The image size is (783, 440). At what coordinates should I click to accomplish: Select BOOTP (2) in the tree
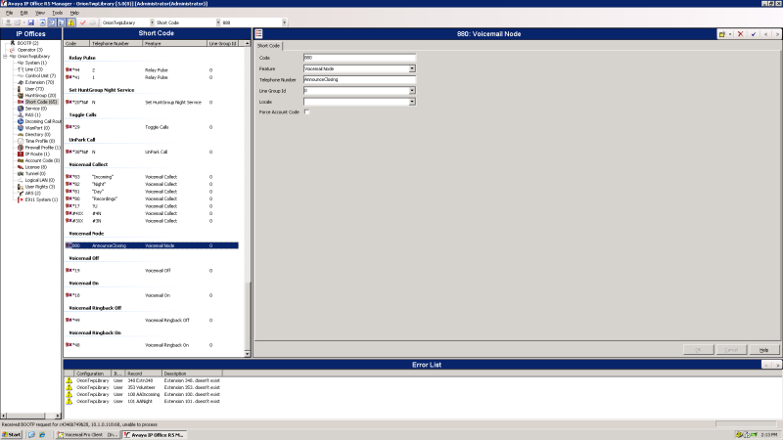(x=27, y=43)
